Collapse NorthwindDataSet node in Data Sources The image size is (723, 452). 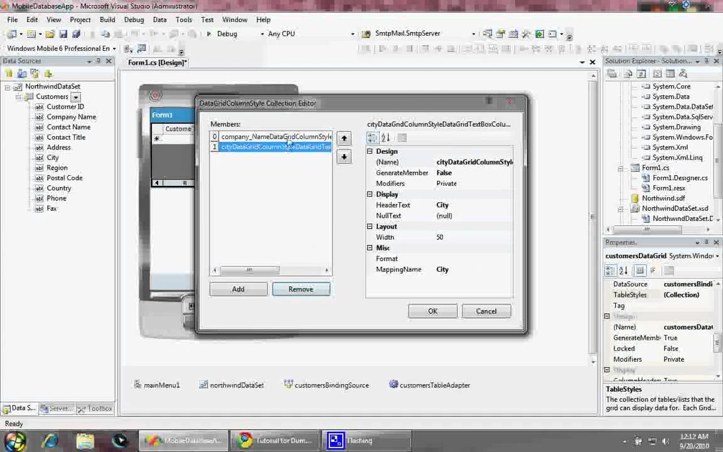[x=8, y=87]
